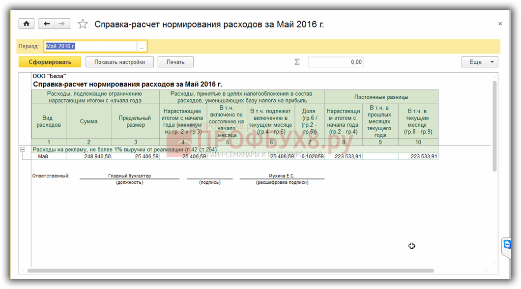Click the Период input field
The height and width of the screenshot is (289, 521).
tap(90, 47)
